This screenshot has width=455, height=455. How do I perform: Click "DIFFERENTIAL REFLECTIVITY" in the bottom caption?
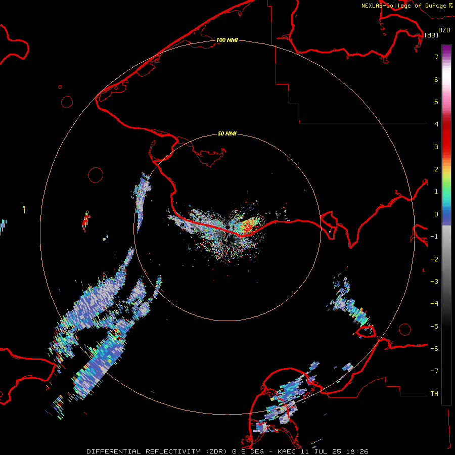pyautogui.click(x=144, y=451)
